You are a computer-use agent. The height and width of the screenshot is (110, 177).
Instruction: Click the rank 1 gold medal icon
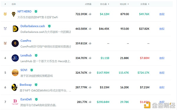(x=5, y=14)
